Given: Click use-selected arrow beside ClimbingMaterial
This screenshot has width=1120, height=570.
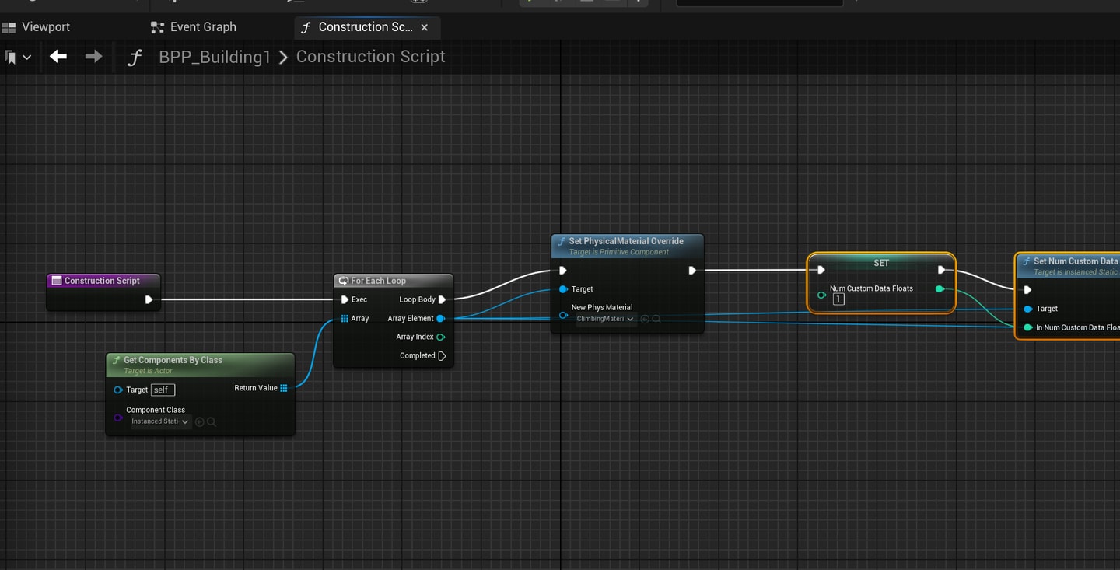Looking at the screenshot, I should coord(645,319).
